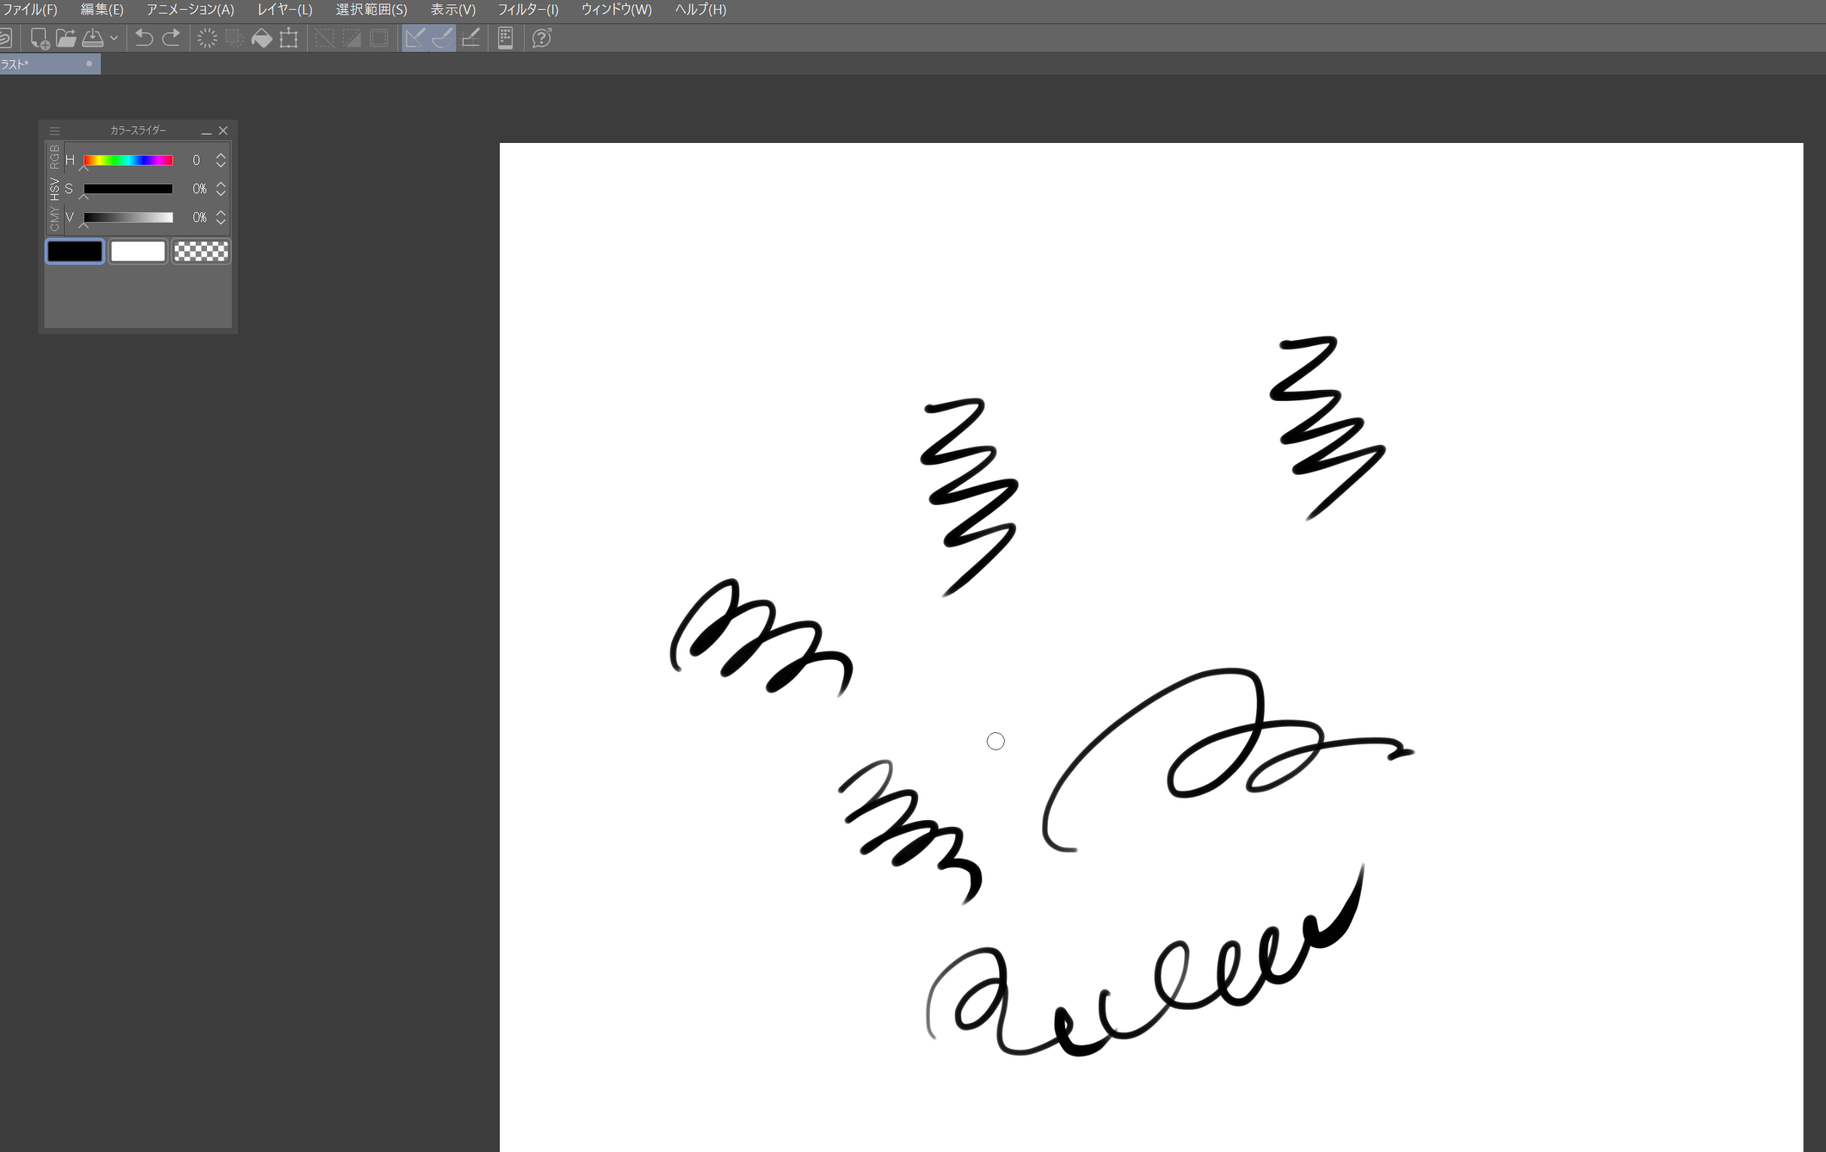Image resolution: width=1826 pixels, height=1152 pixels.
Task: Open the save options dropdown arrow
Action: tap(115, 38)
